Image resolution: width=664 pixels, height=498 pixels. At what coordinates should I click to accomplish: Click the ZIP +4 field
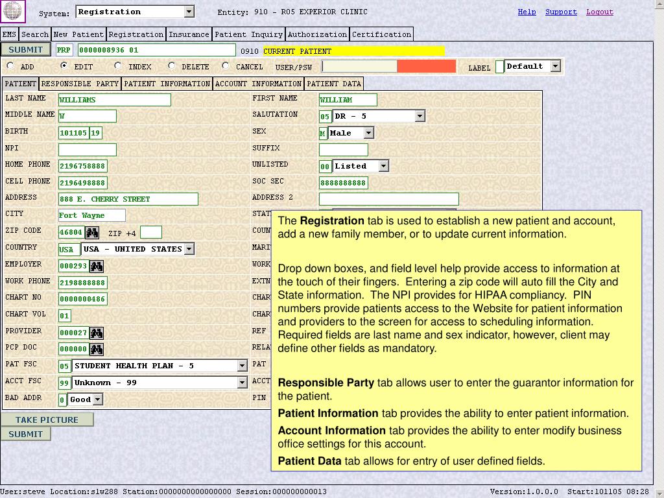pos(150,233)
